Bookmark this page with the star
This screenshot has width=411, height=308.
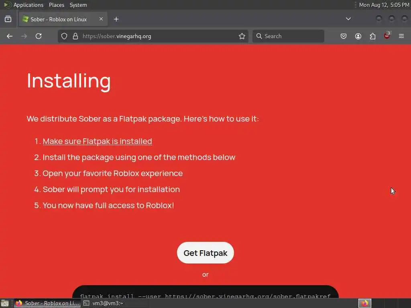coord(242,36)
